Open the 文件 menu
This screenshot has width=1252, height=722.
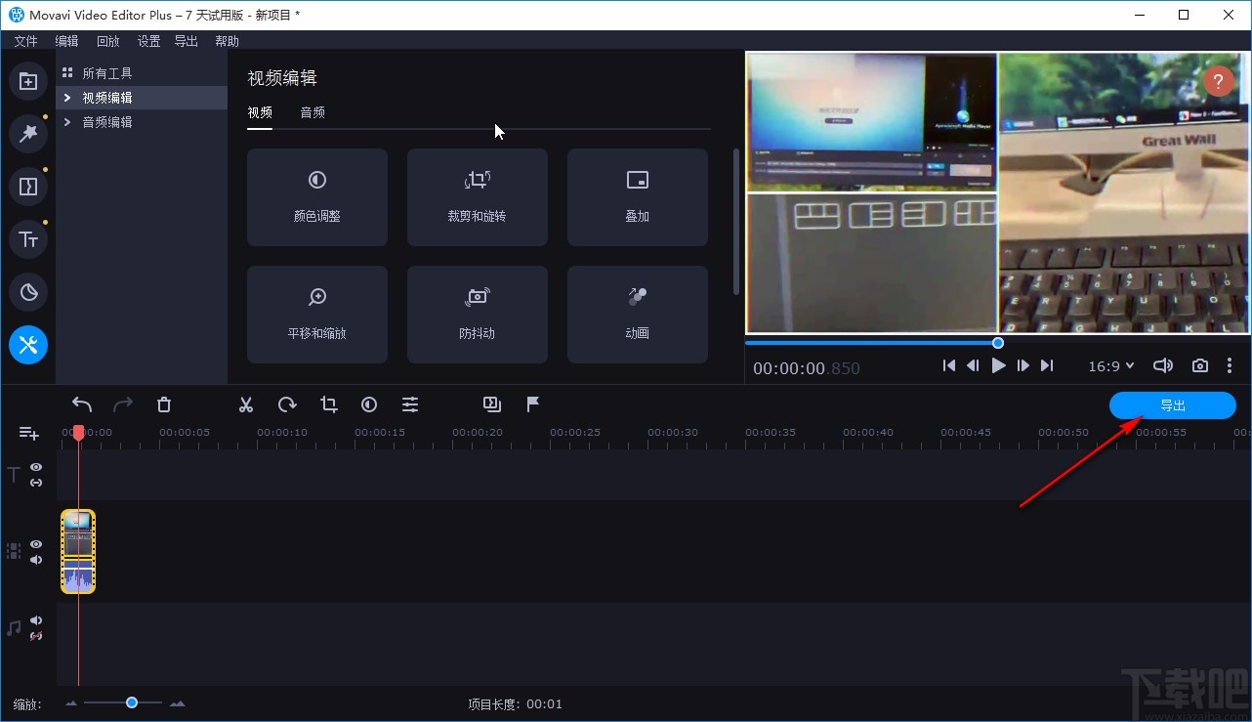click(x=25, y=41)
